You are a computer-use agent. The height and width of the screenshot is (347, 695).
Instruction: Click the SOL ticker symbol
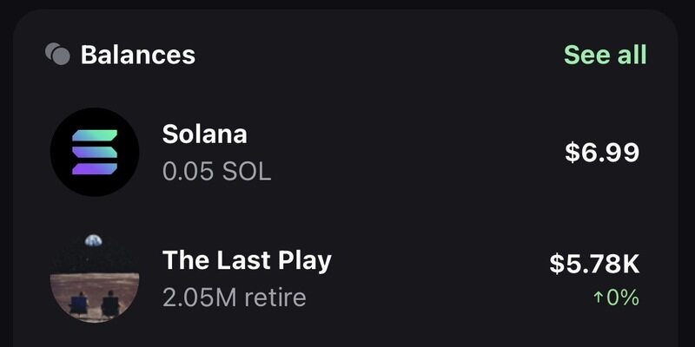(247, 171)
